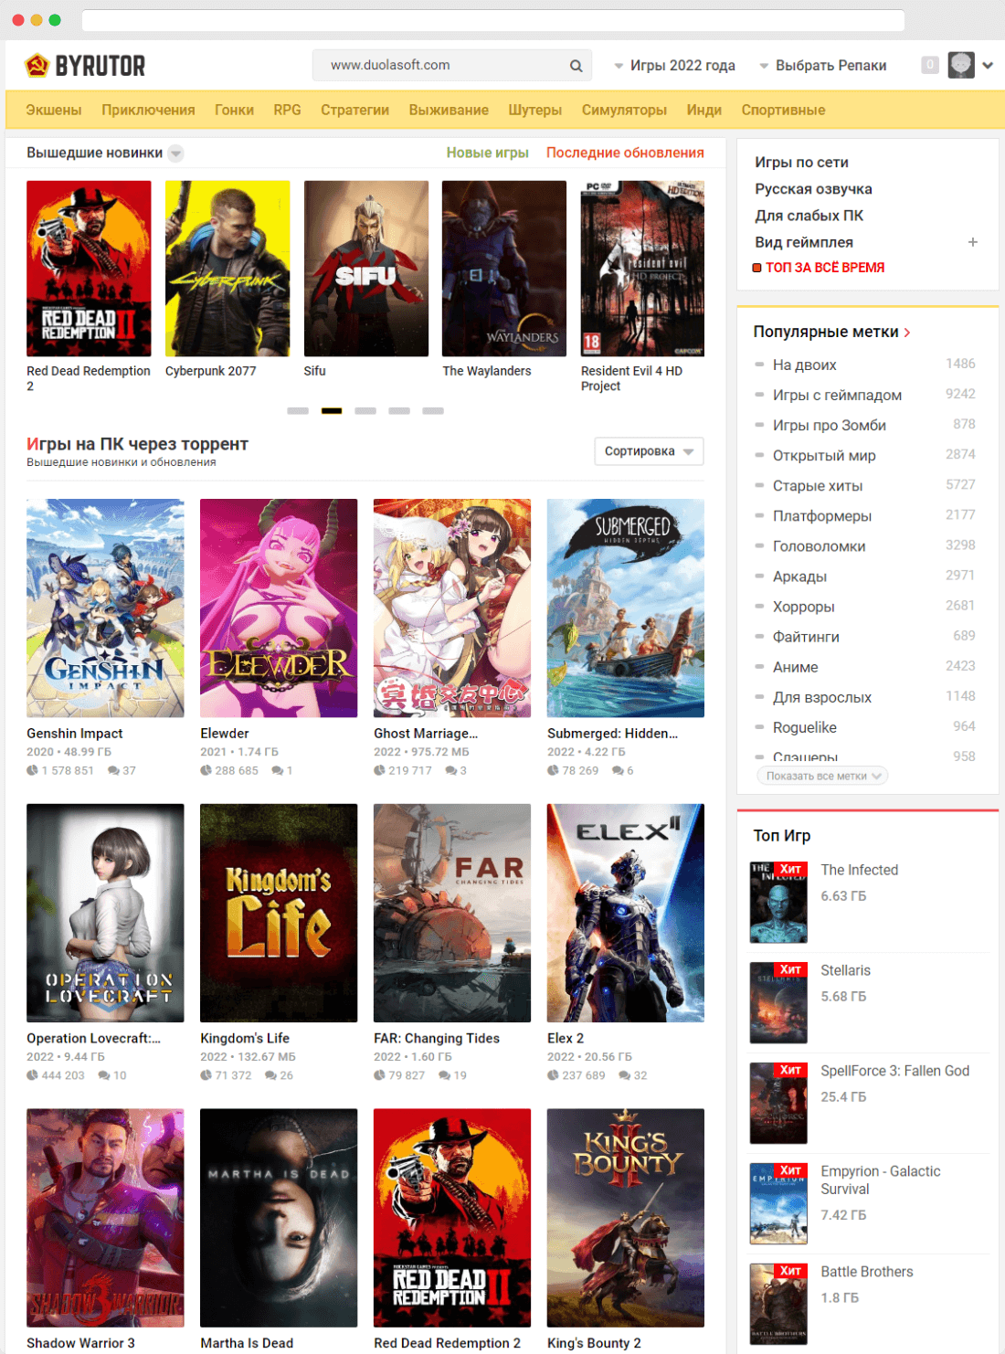
Task: Select the Игры про Зомби tag
Action: click(830, 425)
